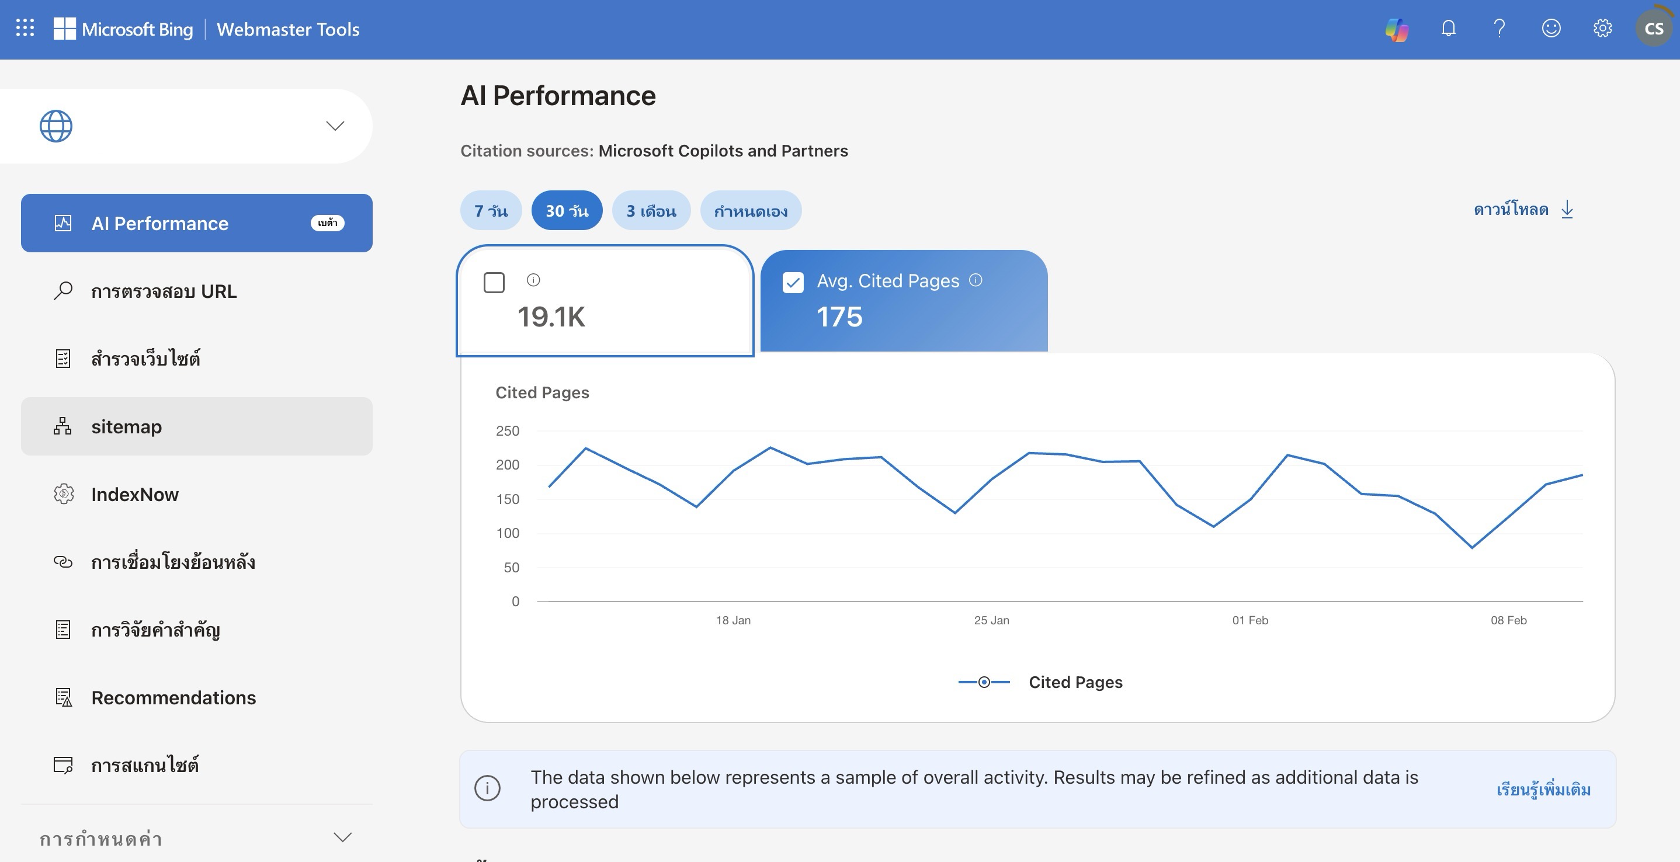Open the help question mark
The height and width of the screenshot is (862, 1680).
1499,28
